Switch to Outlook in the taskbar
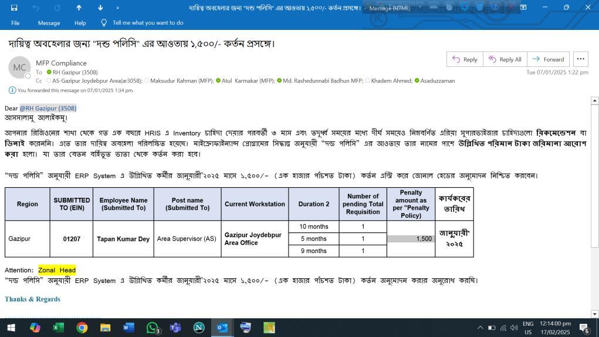The image size is (599, 337). click(222, 328)
